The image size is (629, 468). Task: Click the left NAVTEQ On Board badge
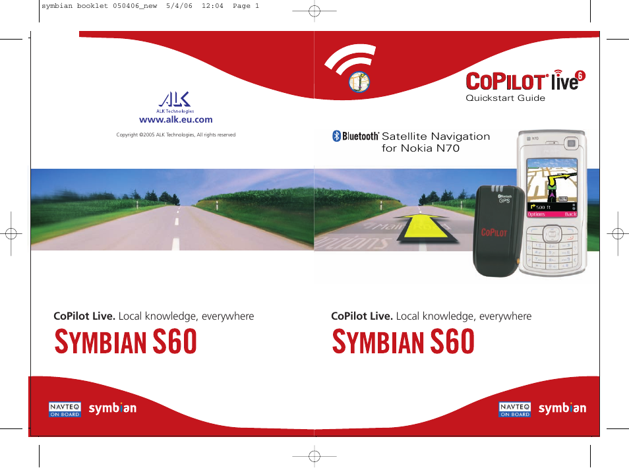coord(65,409)
